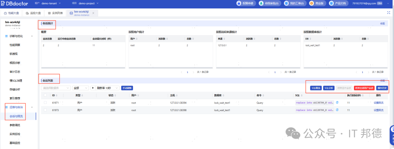Click gauge icon on 性能大盘 tab

(x=5, y=13)
